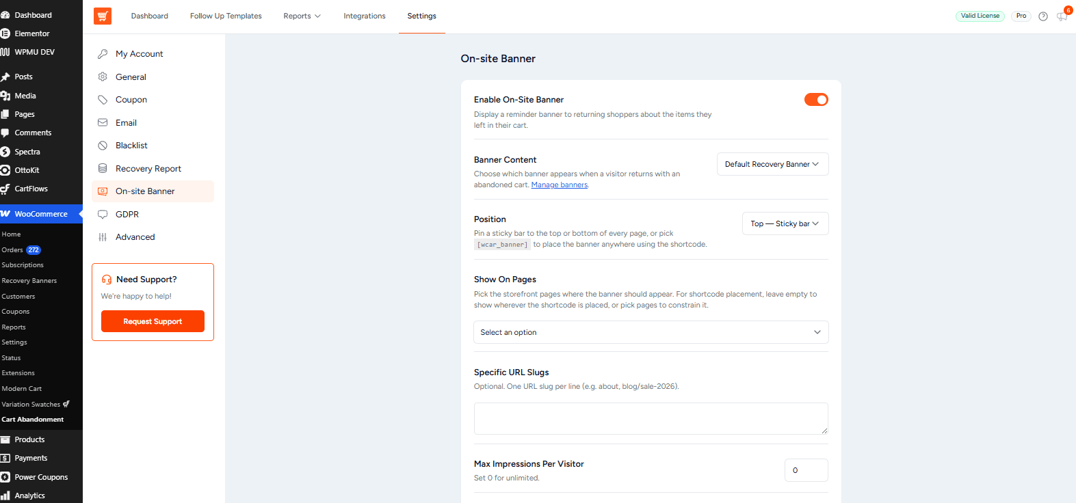Click the CartFlows sidebar icon
This screenshot has width=1076, height=503.
[5, 189]
